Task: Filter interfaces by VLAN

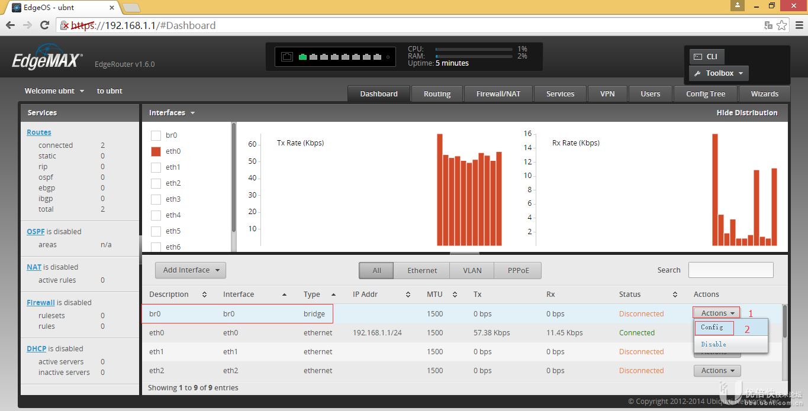Action: tap(472, 270)
